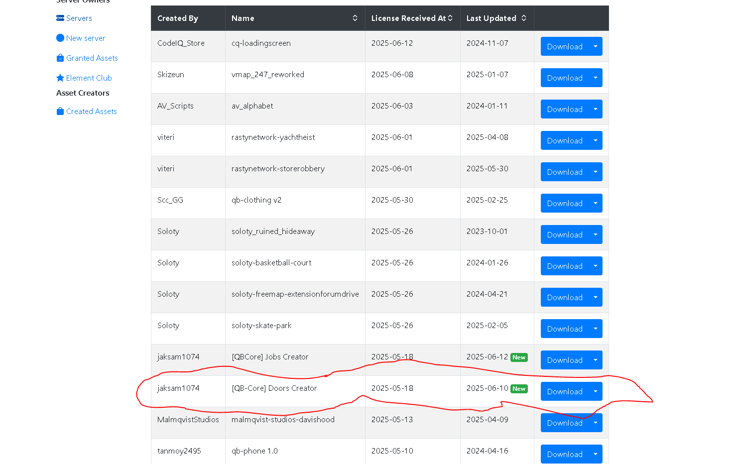This screenshot has width=733, height=464.
Task: Open New server link
Action: pos(86,38)
